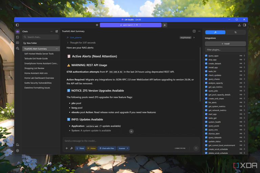Toggle Vision chip in composer
This screenshot has height=173, width=260.
91,148
